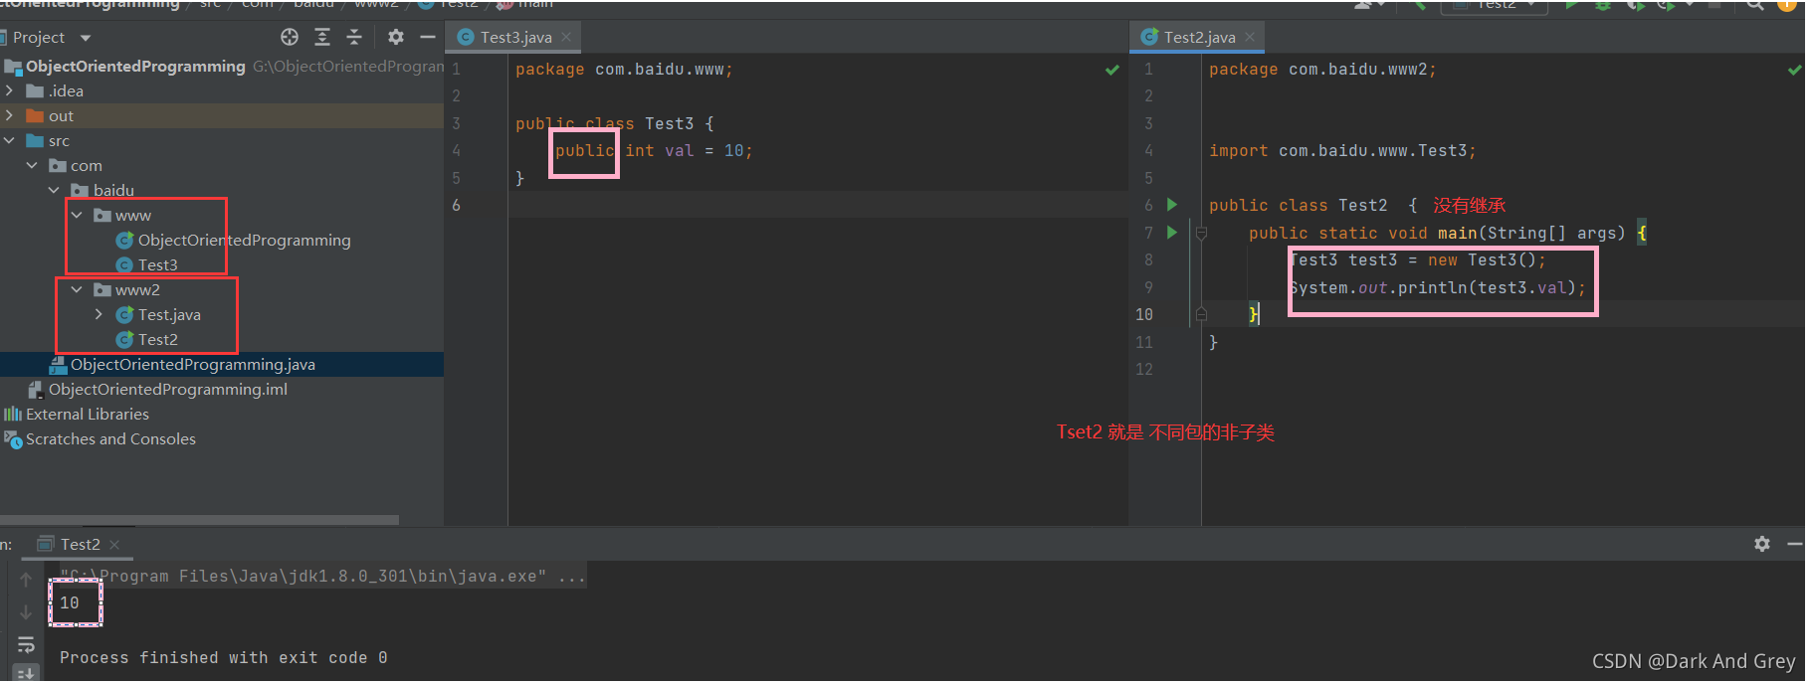Select ObjectOrientedProgramming class under www
This screenshot has width=1812, height=683.
(x=244, y=240)
